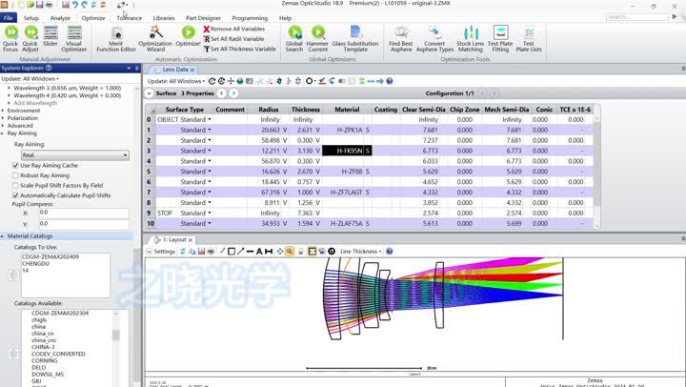Viewport: 686px width, 387px height.
Task: Open the Libraries ribbon tab
Action: 164,18
